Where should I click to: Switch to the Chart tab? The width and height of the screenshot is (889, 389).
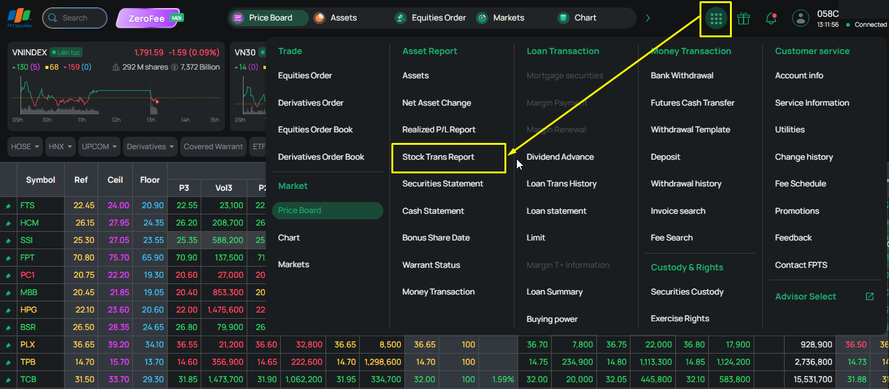577,18
